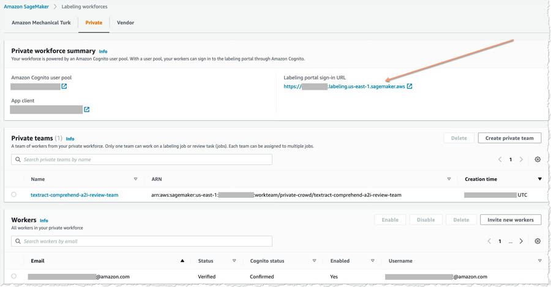The width and height of the screenshot is (551, 287).
Task: Sort workers by Username column arrow
Action: click(540, 261)
